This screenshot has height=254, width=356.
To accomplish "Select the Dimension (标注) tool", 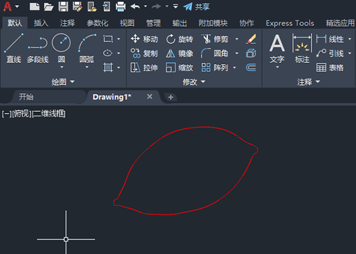I will coord(302,48).
